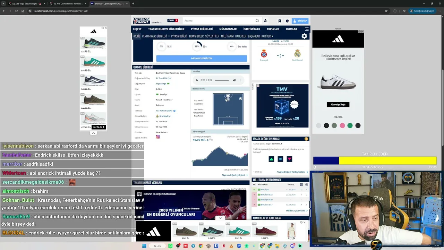Viewport: 444px width, 250px height.
Task: Open the Real Madrid crest in fixture
Action: pyautogui.click(x=297, y=53)
